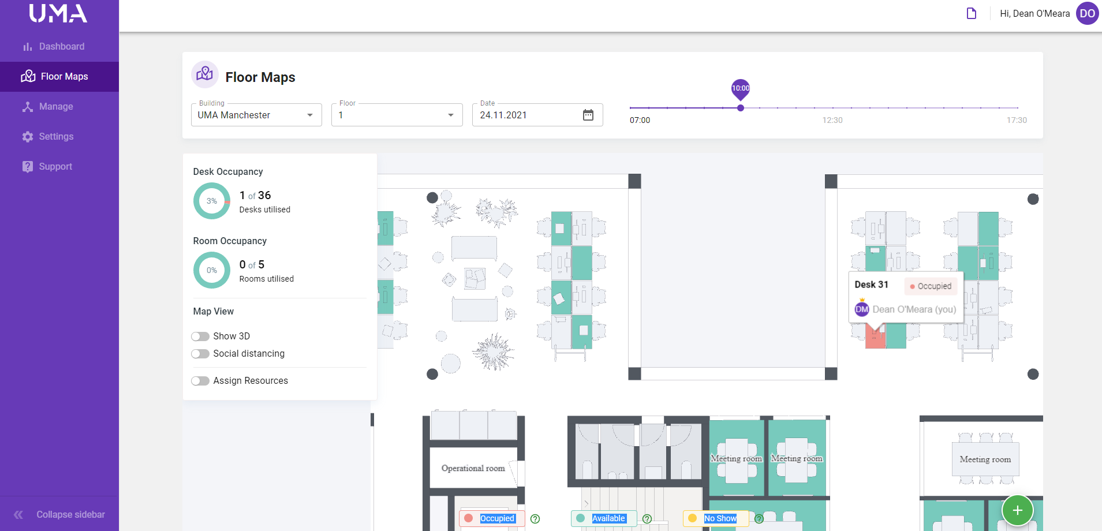Select Floor Maps in the sidebar menu
The height and width of the screenshot is (531, 1102).
click(63, 76)
